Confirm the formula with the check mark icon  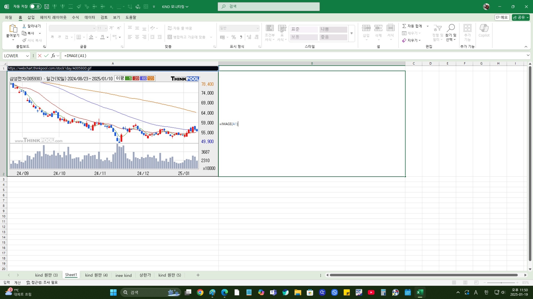(46, 56)
